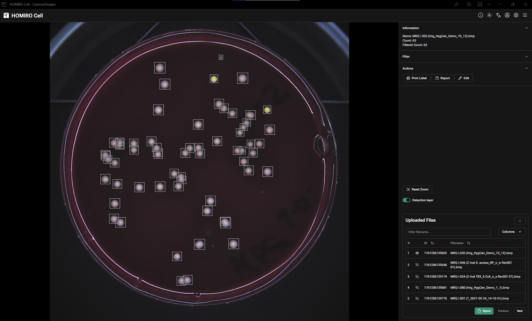Sort files by Filename column
The width and height of the screenshot is (532, 321).
point(469,243)
